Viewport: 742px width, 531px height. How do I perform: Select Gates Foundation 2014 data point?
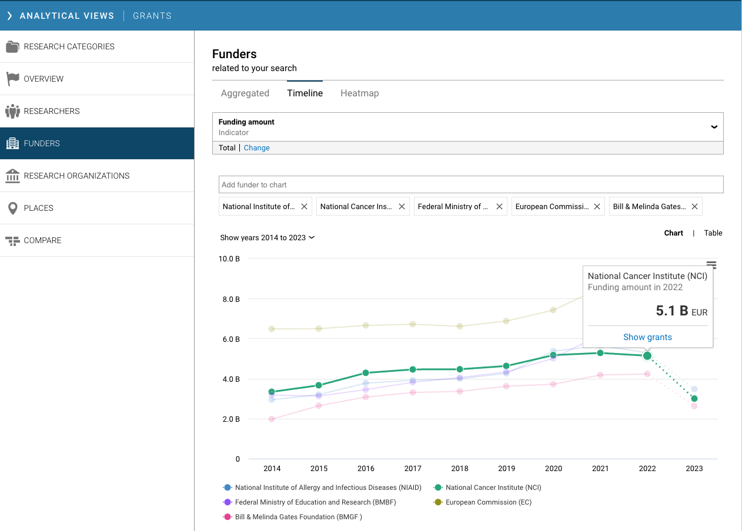[x=272, y=419]
